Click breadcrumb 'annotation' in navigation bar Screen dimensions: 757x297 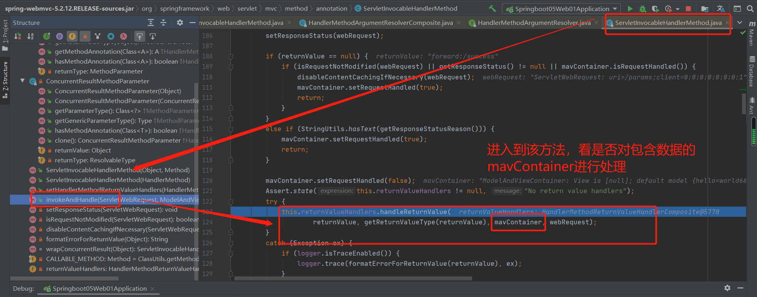332,8
